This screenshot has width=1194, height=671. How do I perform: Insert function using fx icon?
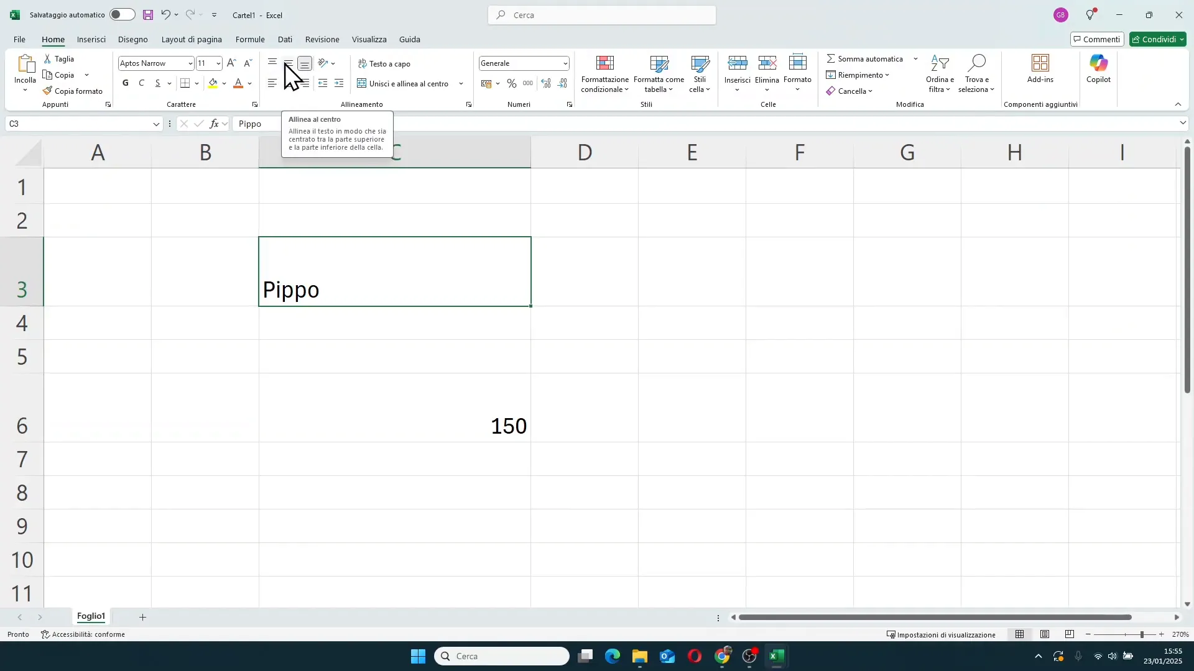(214, 124)
